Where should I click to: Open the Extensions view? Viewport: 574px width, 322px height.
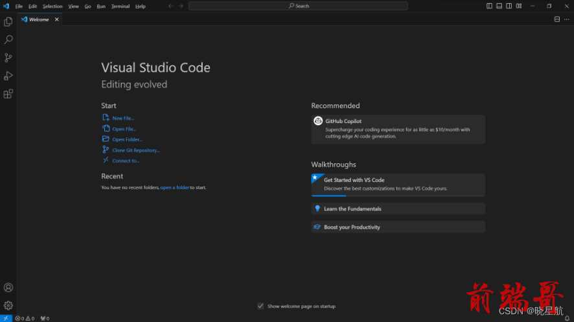point(8,94)
